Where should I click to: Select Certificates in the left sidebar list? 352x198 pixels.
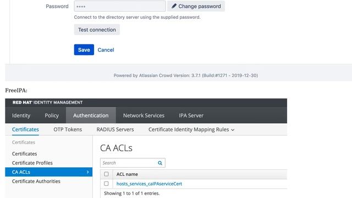24,154
